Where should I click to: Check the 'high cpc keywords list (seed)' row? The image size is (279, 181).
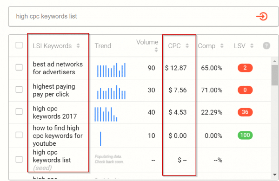tap(19, 159)
